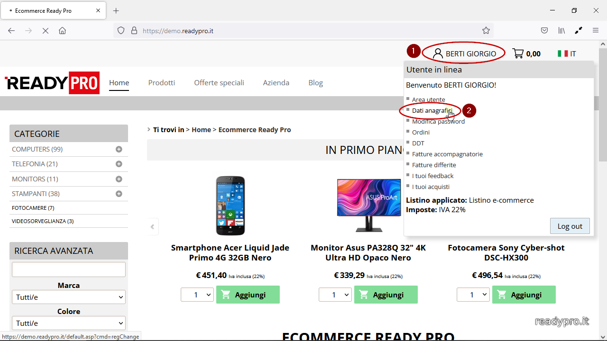Open the shopping cart icon
Image resolution: width=607 pixels, height=341 pixels.
click(518, 54)
